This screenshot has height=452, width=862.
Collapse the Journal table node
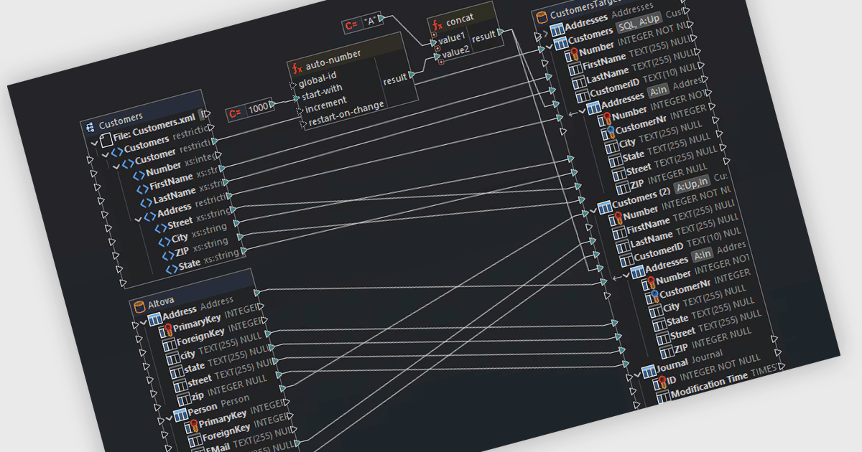tap(637, 374)
